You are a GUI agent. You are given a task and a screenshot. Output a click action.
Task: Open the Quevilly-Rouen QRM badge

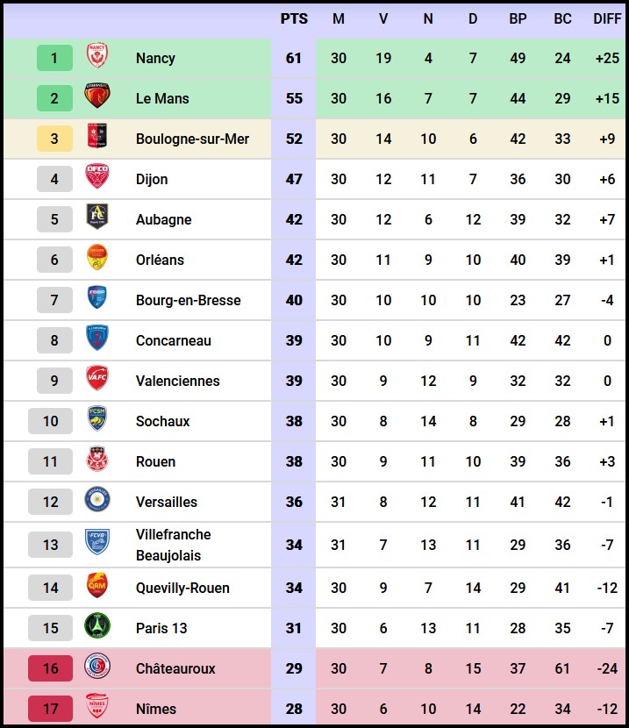[x=96, y=587]
